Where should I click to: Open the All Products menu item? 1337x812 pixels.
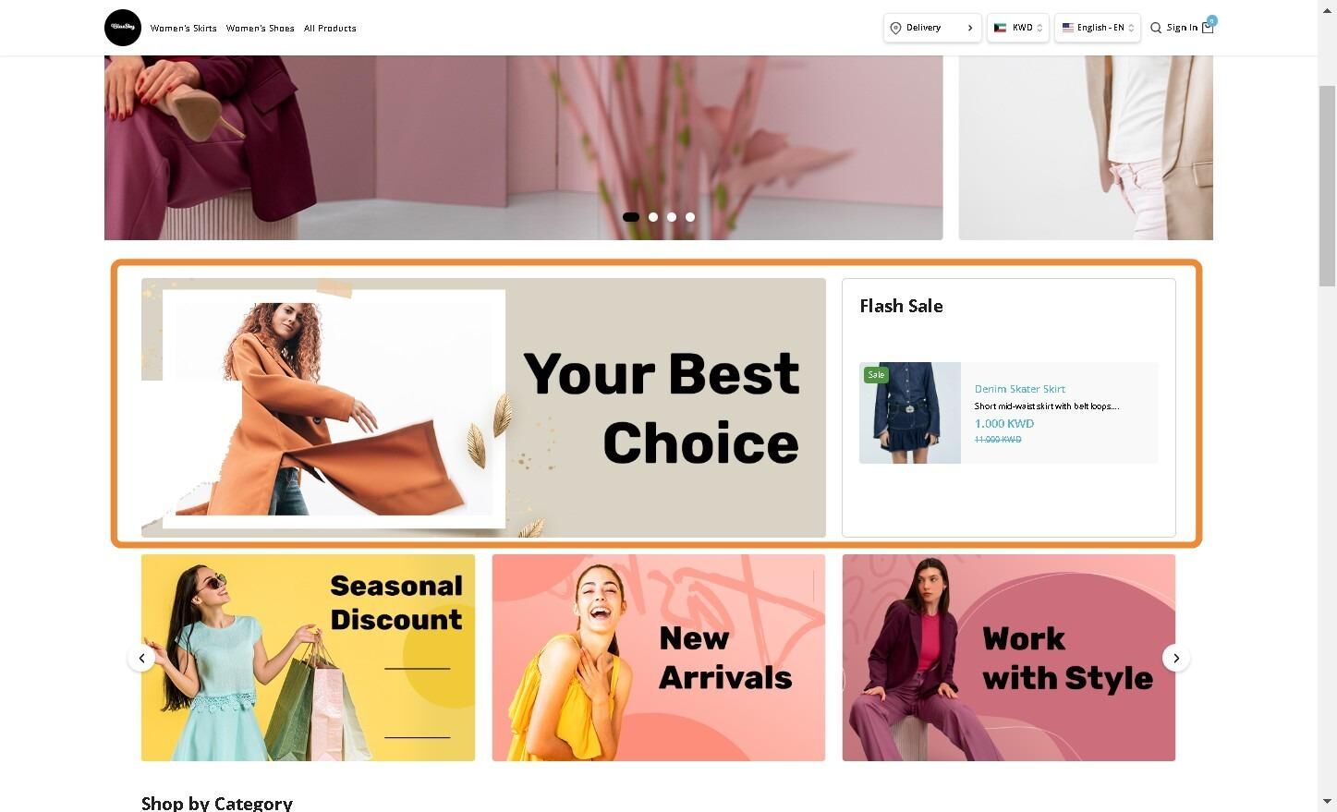pyautogui.click(x=330, y=28)
